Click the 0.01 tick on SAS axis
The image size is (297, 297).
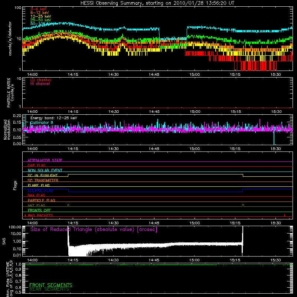(17, 255)
